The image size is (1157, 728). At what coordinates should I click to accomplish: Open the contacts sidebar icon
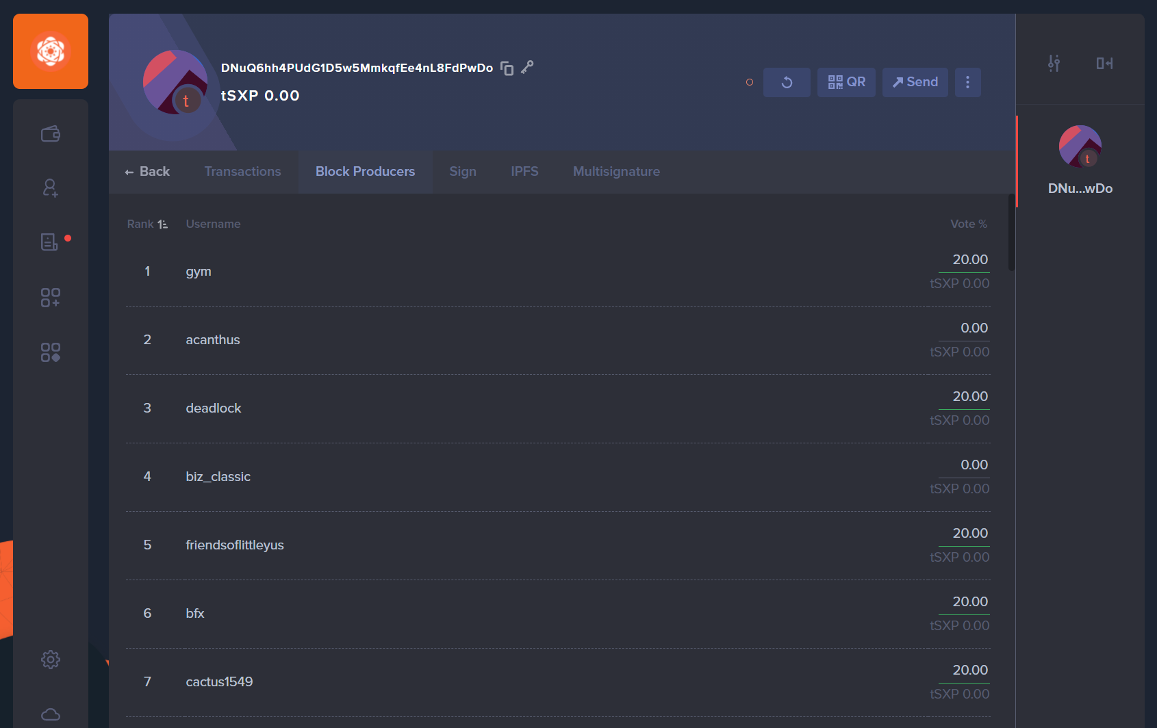point(51,188)
